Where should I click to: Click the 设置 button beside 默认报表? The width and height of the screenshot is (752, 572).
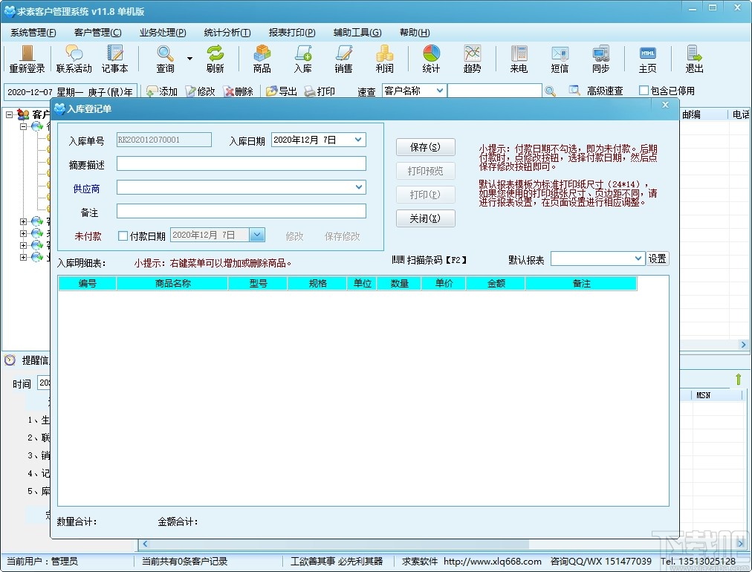click(657, 259)
